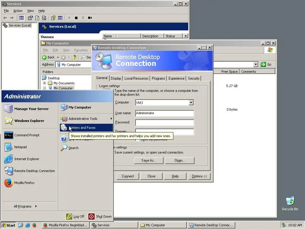Click Show/Hide Console Tree icon in Services toolbar
305x229 pixels.
coord(21,18)
